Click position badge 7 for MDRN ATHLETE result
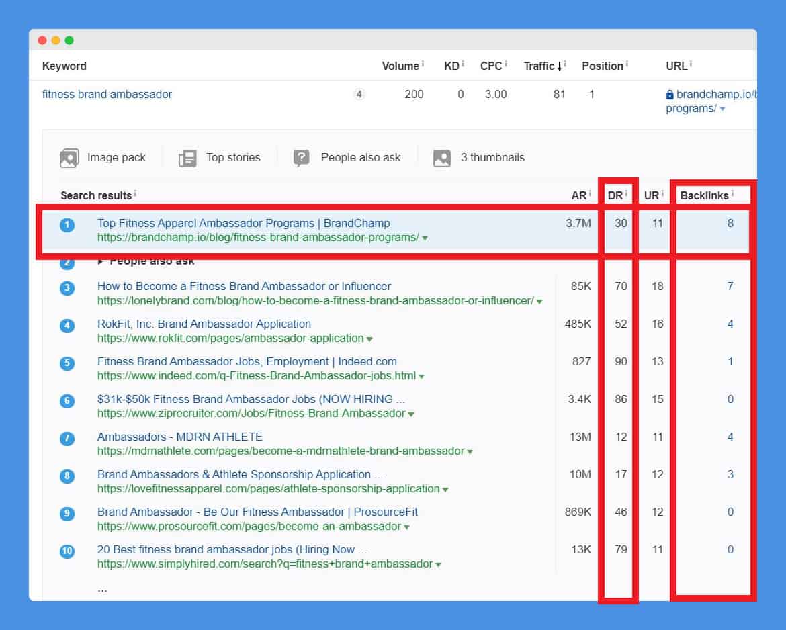The width and height of the screenshot is (786, 630). coord(67,439)
